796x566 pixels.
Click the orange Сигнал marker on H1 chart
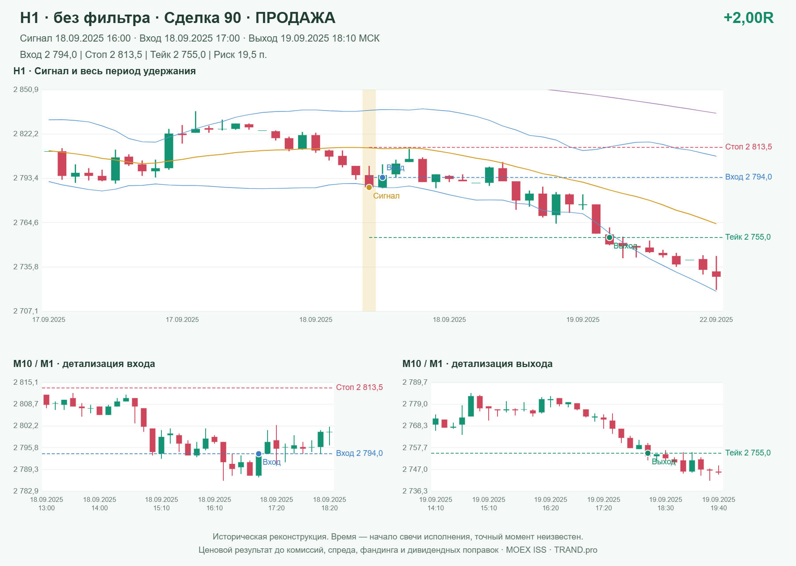(369, 187)
